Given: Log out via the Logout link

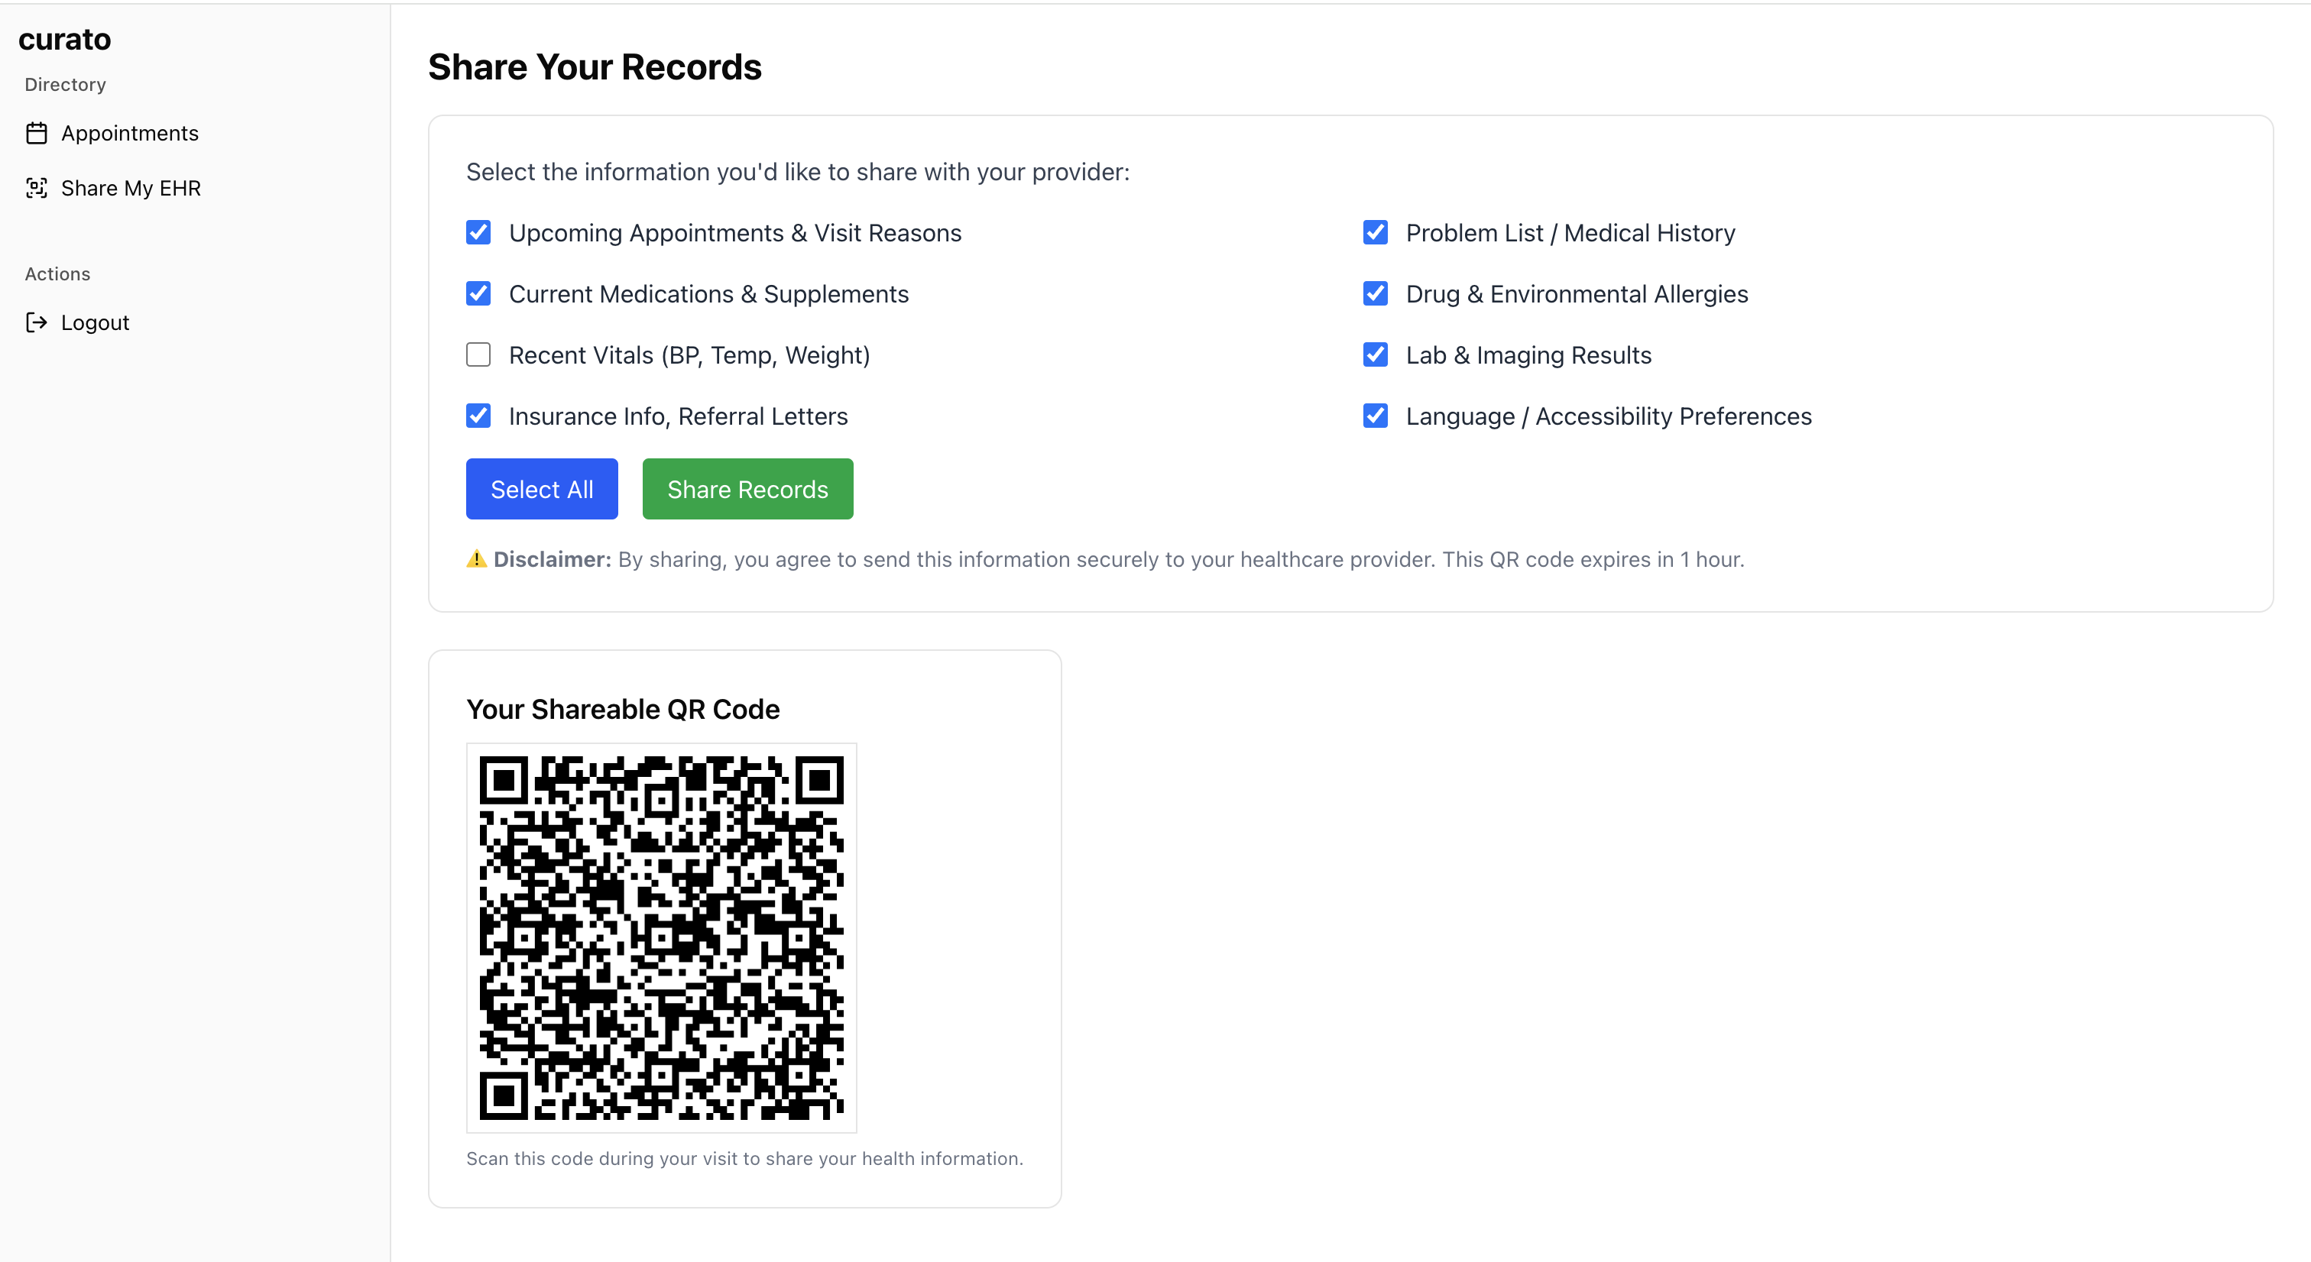Looking at the screenshot, I should click(x=94, y=323).
